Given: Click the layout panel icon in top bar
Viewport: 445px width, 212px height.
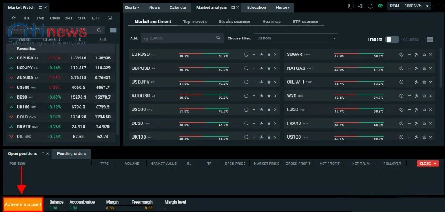Looking at the screenshot, I should click(x=351, y=6).
